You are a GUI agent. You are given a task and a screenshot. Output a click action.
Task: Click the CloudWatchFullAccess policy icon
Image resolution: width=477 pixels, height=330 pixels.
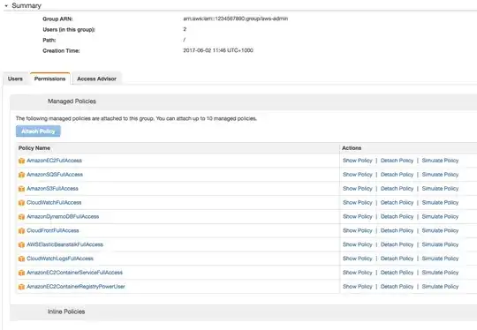[x=21, y=203]
